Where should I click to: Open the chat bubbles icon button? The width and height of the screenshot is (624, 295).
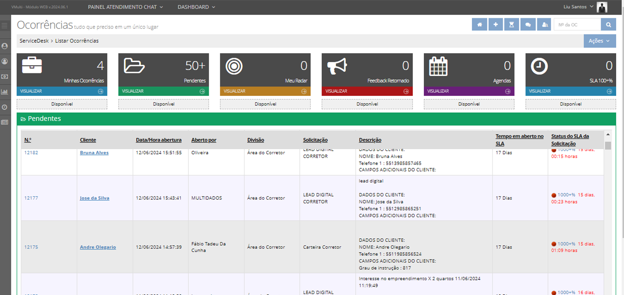tap(528, 25)
